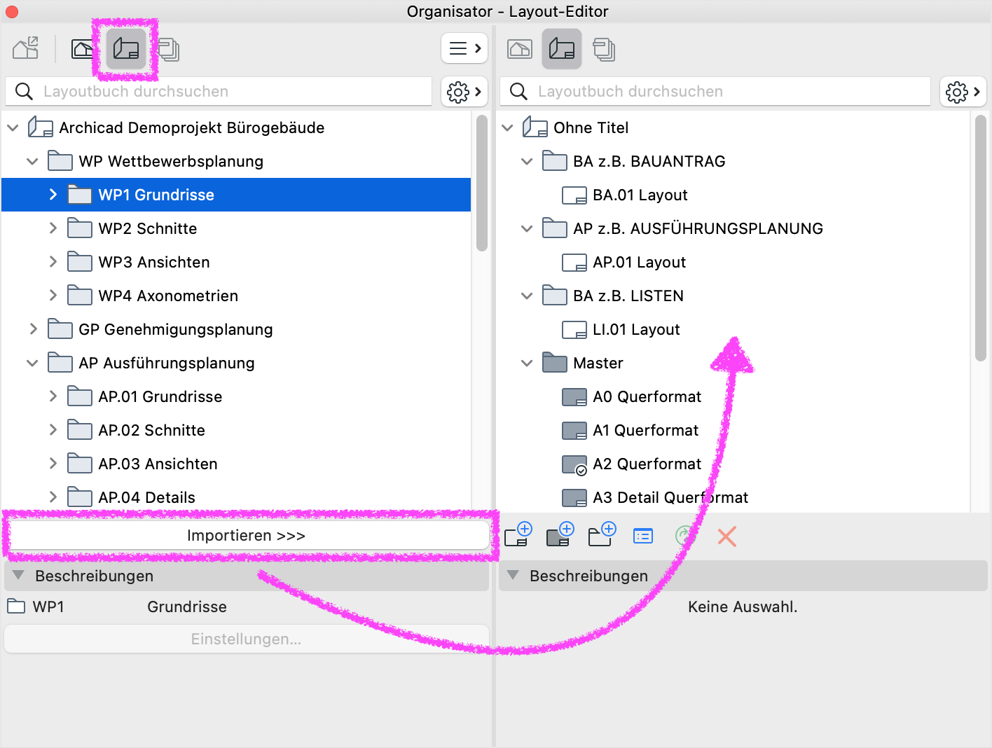Select Layout Book icon in left pane
The image size is (992, 748).
[x=126, y=48]
